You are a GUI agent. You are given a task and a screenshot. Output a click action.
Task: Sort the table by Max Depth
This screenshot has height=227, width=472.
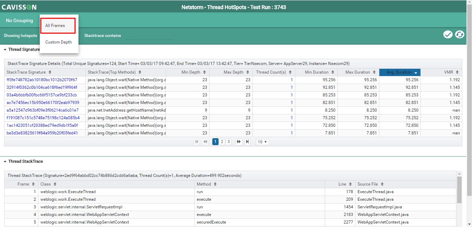click(248, 72)
